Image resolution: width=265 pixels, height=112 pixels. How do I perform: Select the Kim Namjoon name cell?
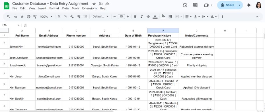pos(22,84)
